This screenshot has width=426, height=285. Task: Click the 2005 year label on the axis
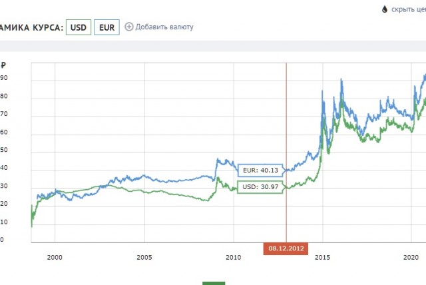pyautogui.click(x=144, y=257)
